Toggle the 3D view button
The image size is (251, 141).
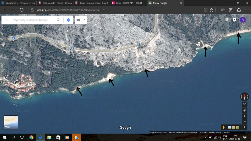(x=245, y=104)
